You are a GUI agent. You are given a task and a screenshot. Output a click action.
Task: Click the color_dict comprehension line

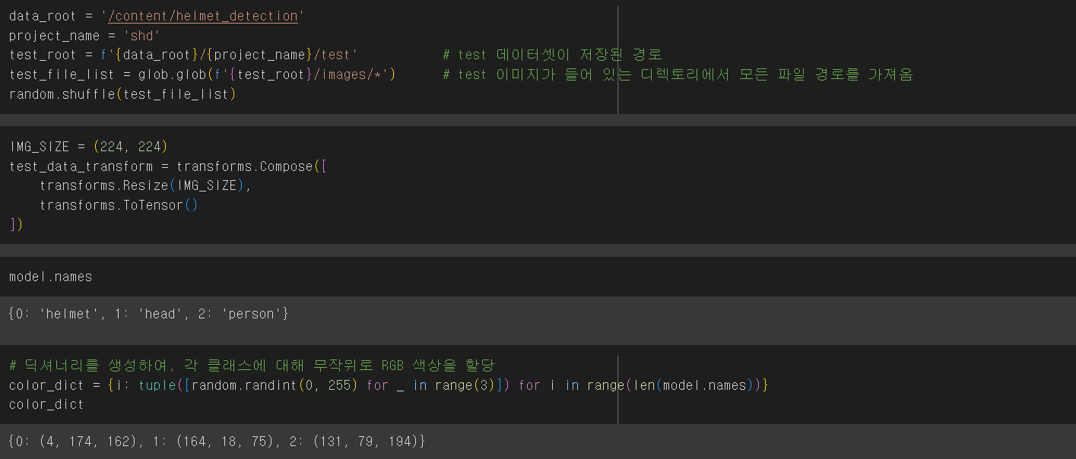click(x=389, y=385)
